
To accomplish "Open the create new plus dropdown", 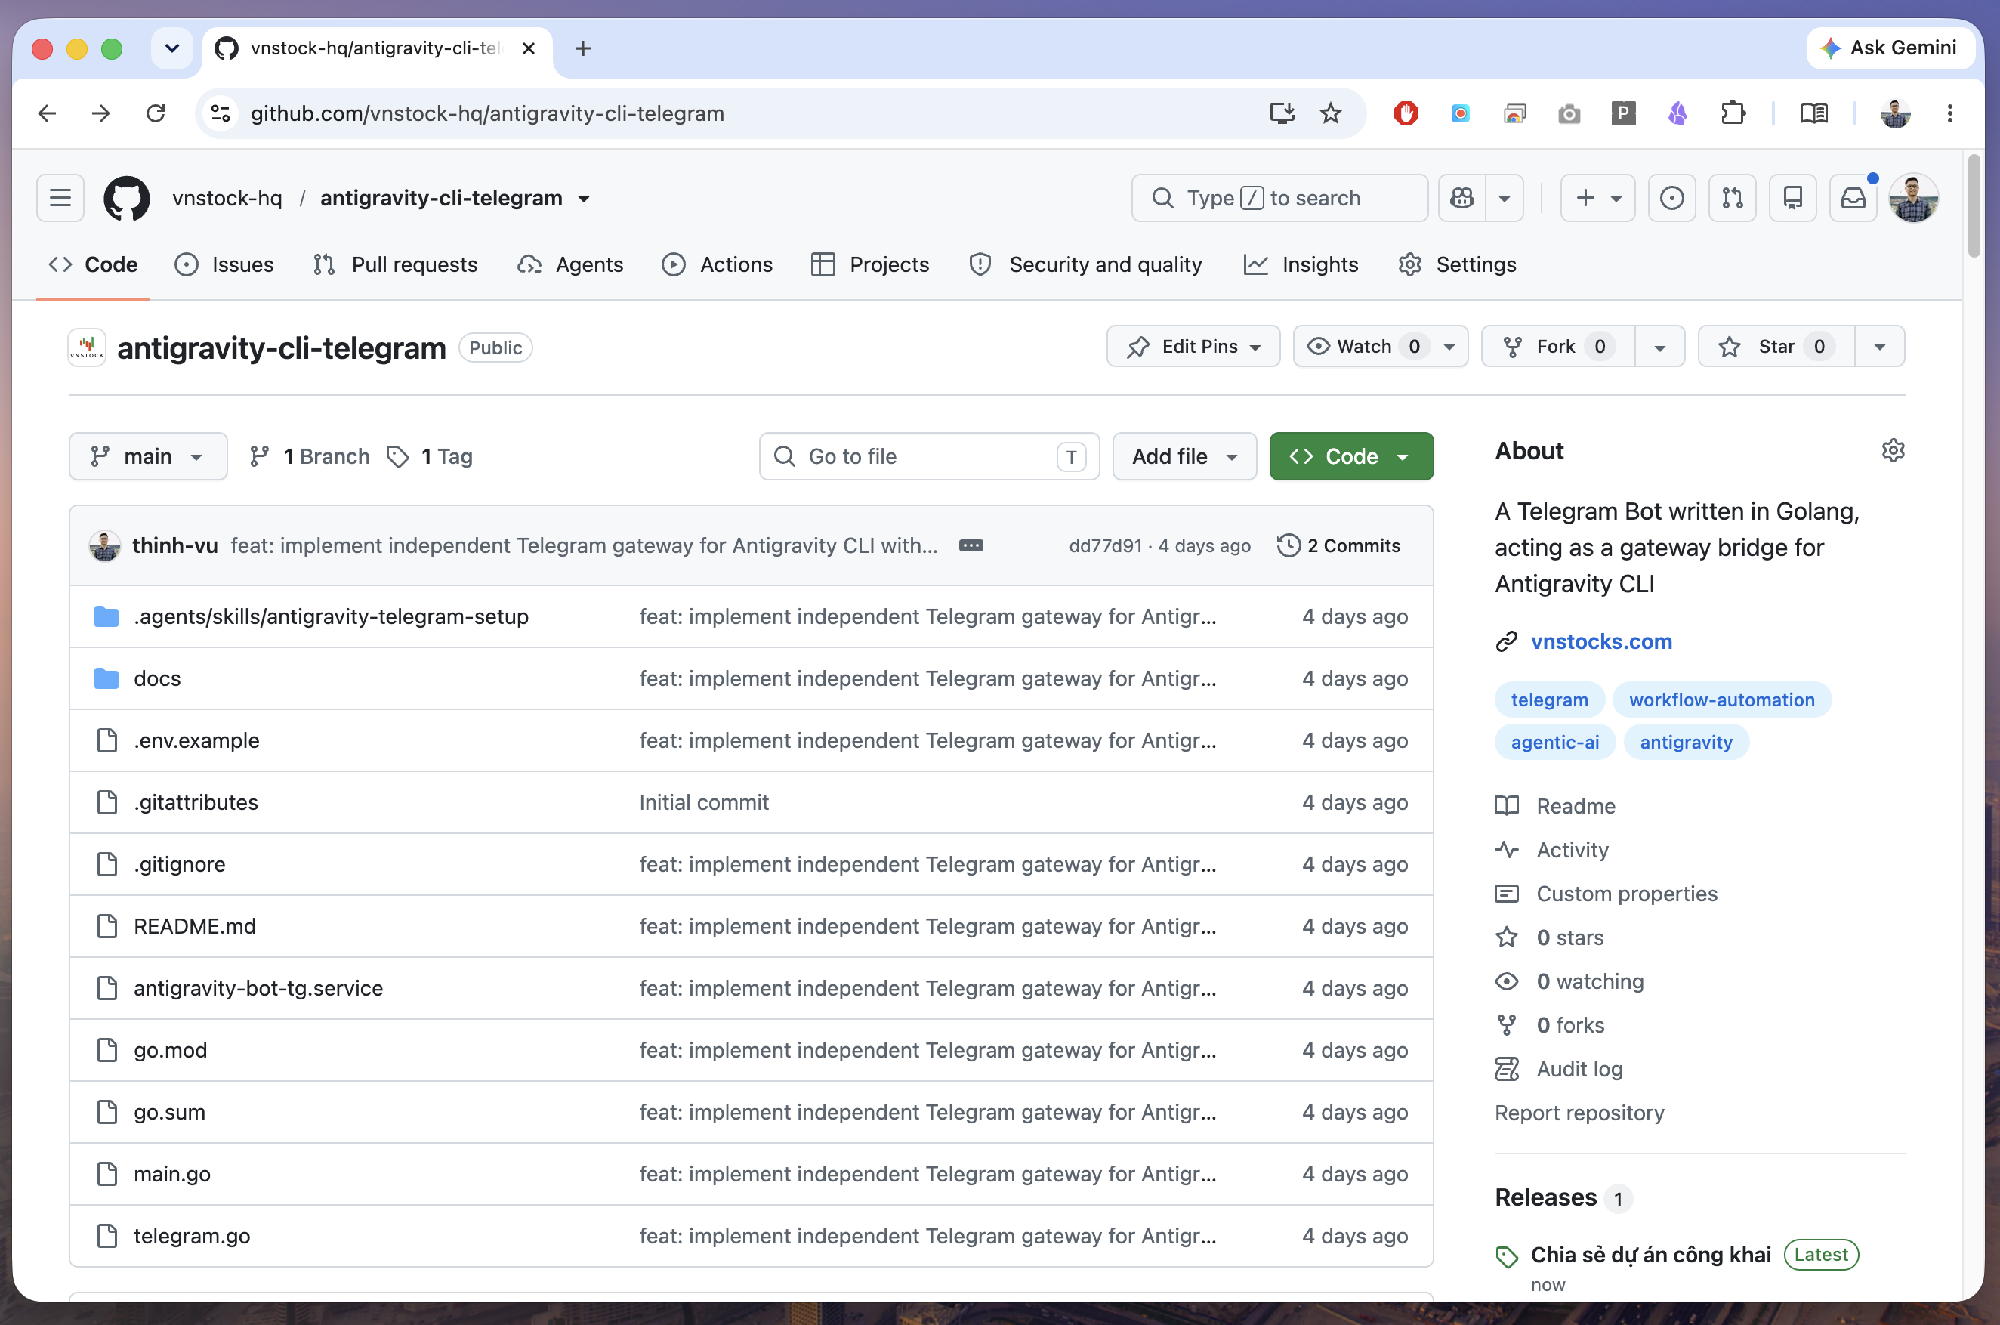I will [1597, 198].
